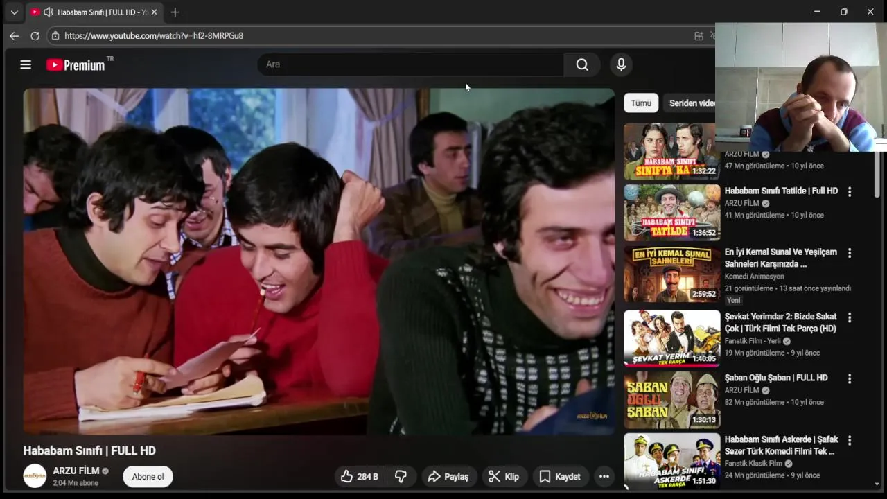887x499 pixels.
Task: Click verified badge beside ARZU FİLM under video
Action: (105, 471)
